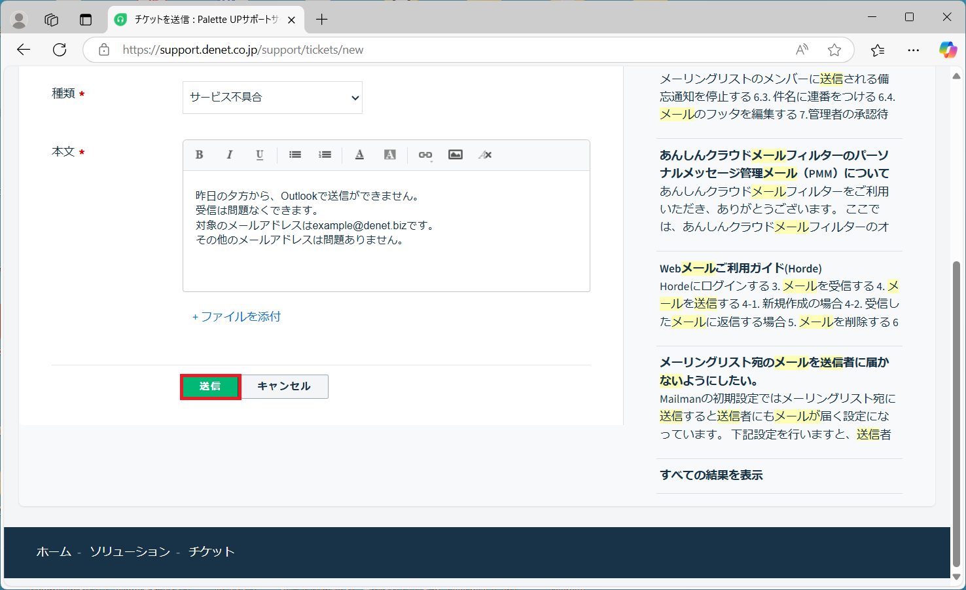Viewport: 966px width, 590px height.
Task: Click the 本文 field label
Action: tap(63, 152)
